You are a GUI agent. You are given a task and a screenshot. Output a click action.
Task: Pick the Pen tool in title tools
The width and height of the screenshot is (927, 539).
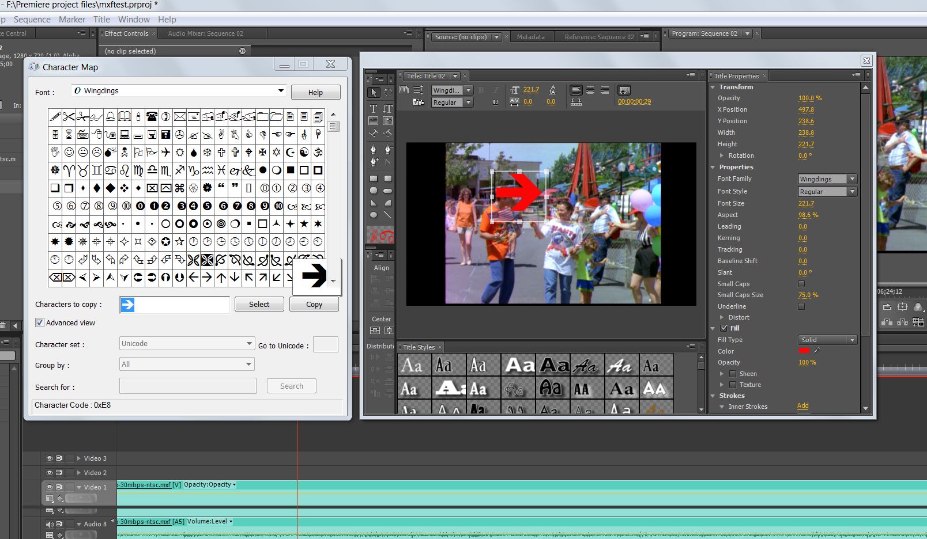[x=373, y=150]
